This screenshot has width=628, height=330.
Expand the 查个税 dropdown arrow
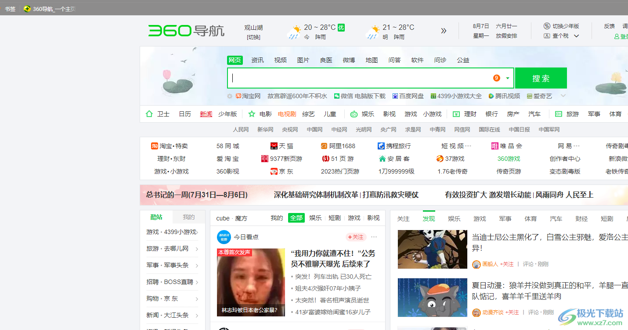click(577, 36)
